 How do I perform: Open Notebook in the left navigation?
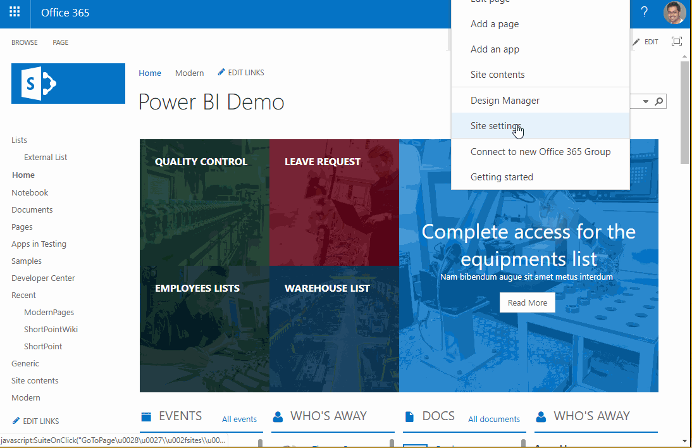coord(30,192)
